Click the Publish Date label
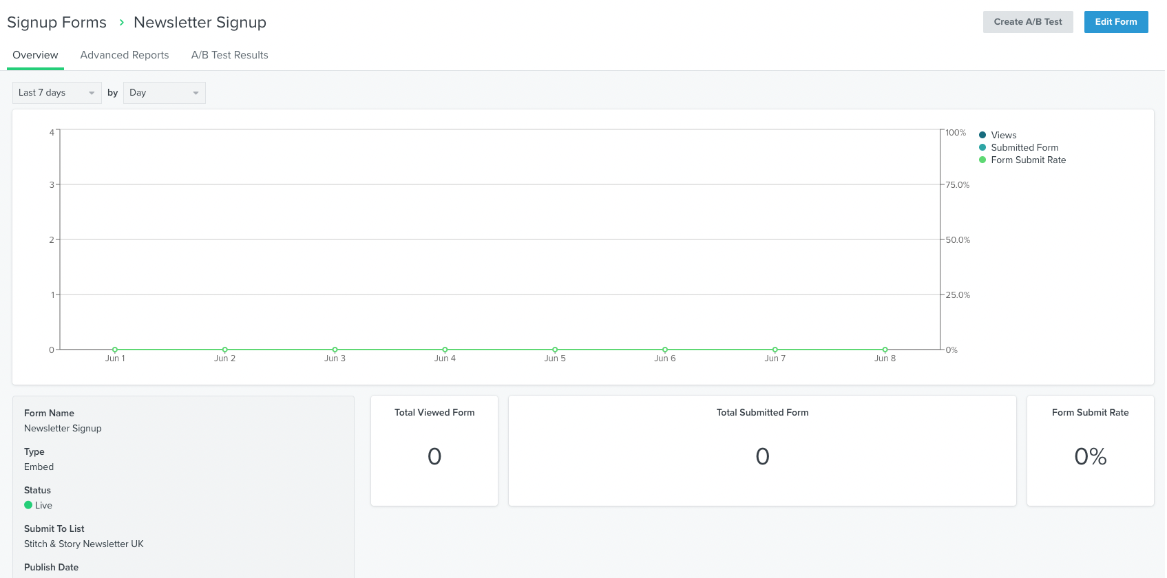This screenshot has height=578, width=1167. pos(51,567)
